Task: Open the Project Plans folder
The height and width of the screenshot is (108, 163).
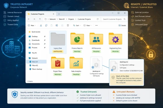Action: pos(58,63)
